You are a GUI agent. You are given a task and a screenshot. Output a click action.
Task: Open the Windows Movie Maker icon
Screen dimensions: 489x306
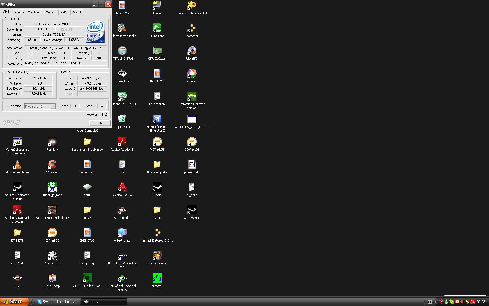coord(125,31)
